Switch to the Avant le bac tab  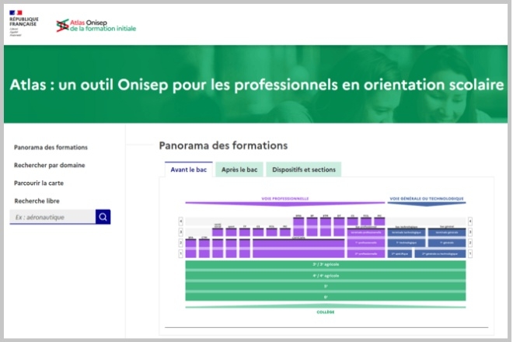[x=188, y=169]
